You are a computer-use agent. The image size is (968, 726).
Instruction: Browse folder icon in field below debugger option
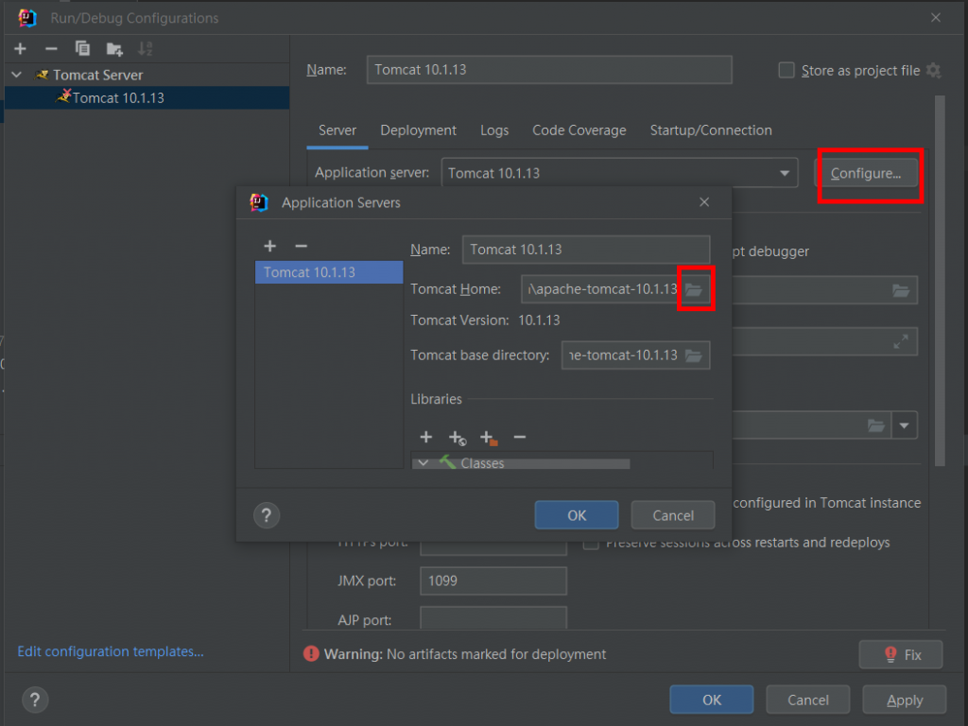[901, 290]
